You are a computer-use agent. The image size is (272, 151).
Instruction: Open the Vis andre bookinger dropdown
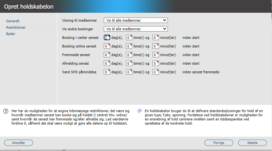[x=136, y=29]
